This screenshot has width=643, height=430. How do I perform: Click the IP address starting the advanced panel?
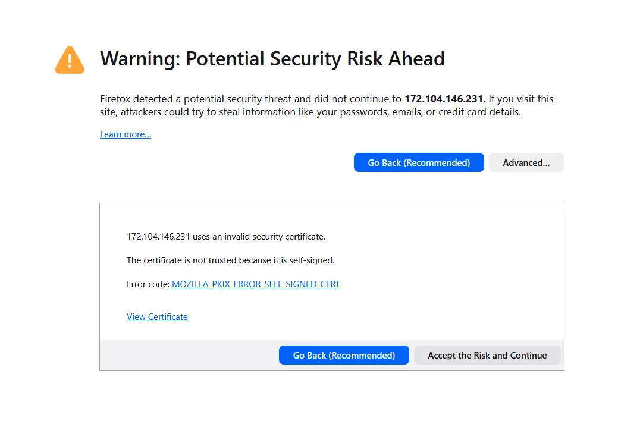click(x=158, y=237)
